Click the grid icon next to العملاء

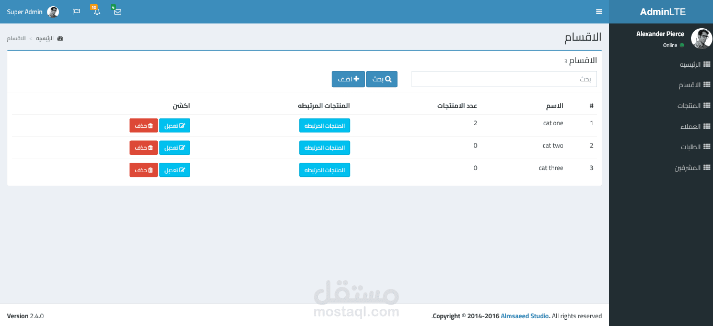[x=707, y=126]
